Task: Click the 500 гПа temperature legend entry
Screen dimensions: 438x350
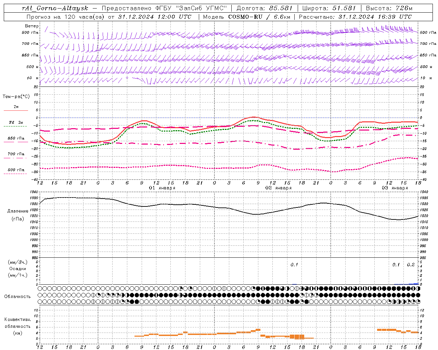Action: point(16,170)
